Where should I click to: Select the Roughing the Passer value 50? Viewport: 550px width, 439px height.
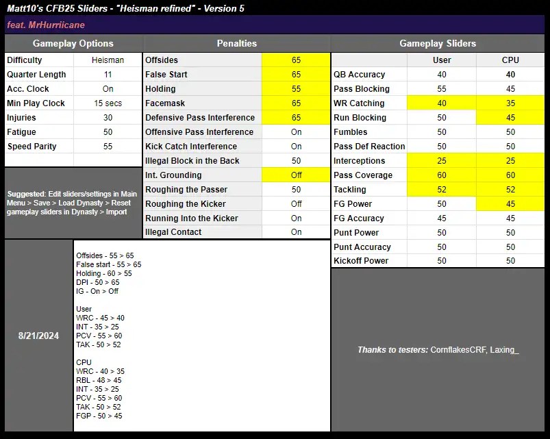click(296, 189)
